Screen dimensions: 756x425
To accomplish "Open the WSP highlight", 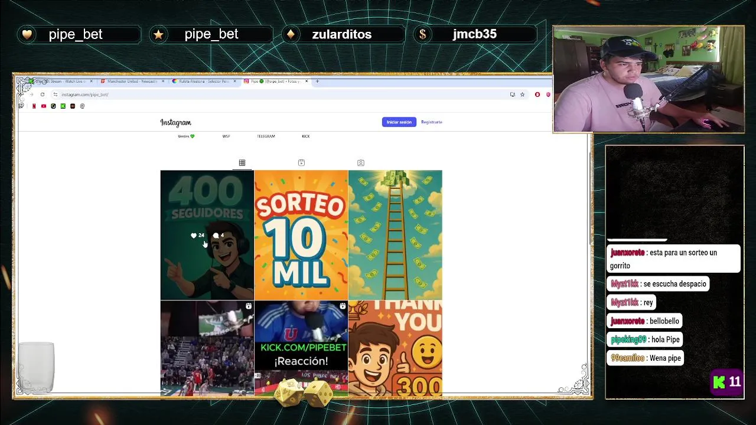I will pyautogui.click(x=226, y=136).
